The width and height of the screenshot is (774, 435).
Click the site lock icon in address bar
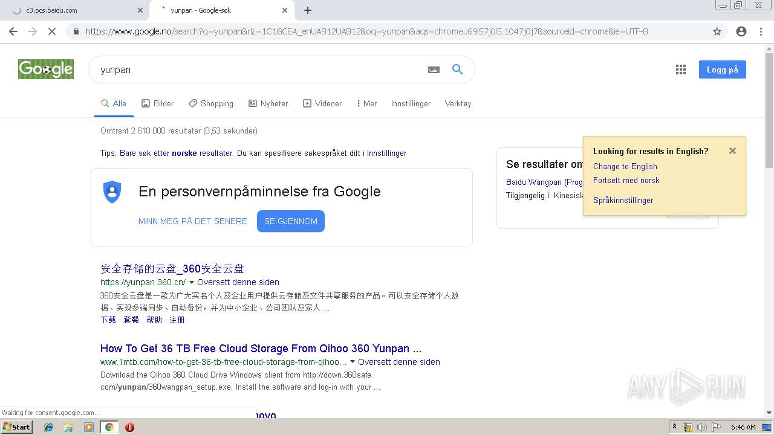click(76, 31)
